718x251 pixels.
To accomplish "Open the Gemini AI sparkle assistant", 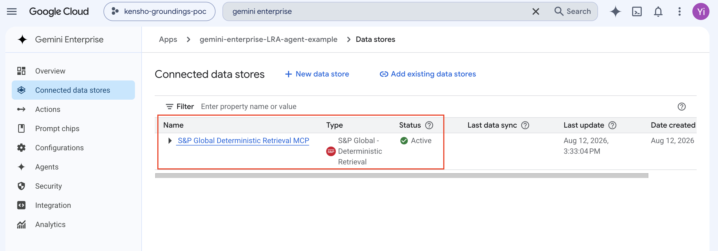I will [615, 11].
